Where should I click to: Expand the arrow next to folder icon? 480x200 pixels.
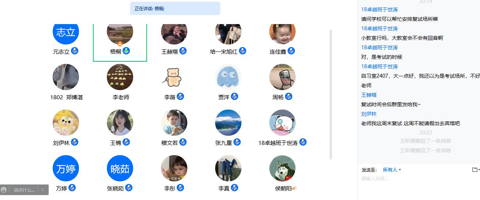(x=479, y=170)
